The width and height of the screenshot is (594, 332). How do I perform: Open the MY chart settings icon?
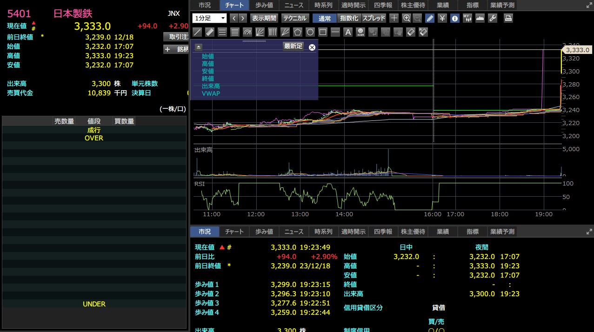tap(467, 18)
